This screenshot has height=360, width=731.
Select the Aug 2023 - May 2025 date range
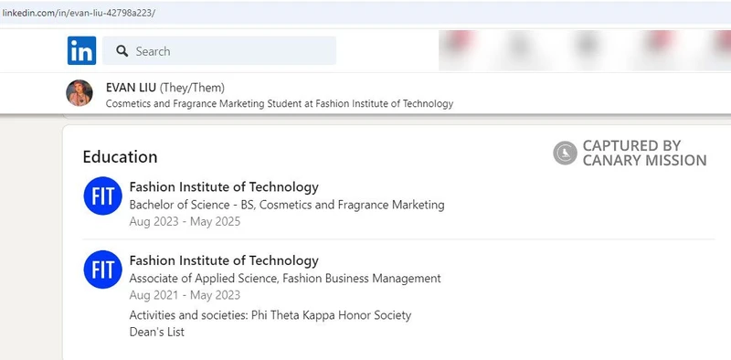coord(185,221)
